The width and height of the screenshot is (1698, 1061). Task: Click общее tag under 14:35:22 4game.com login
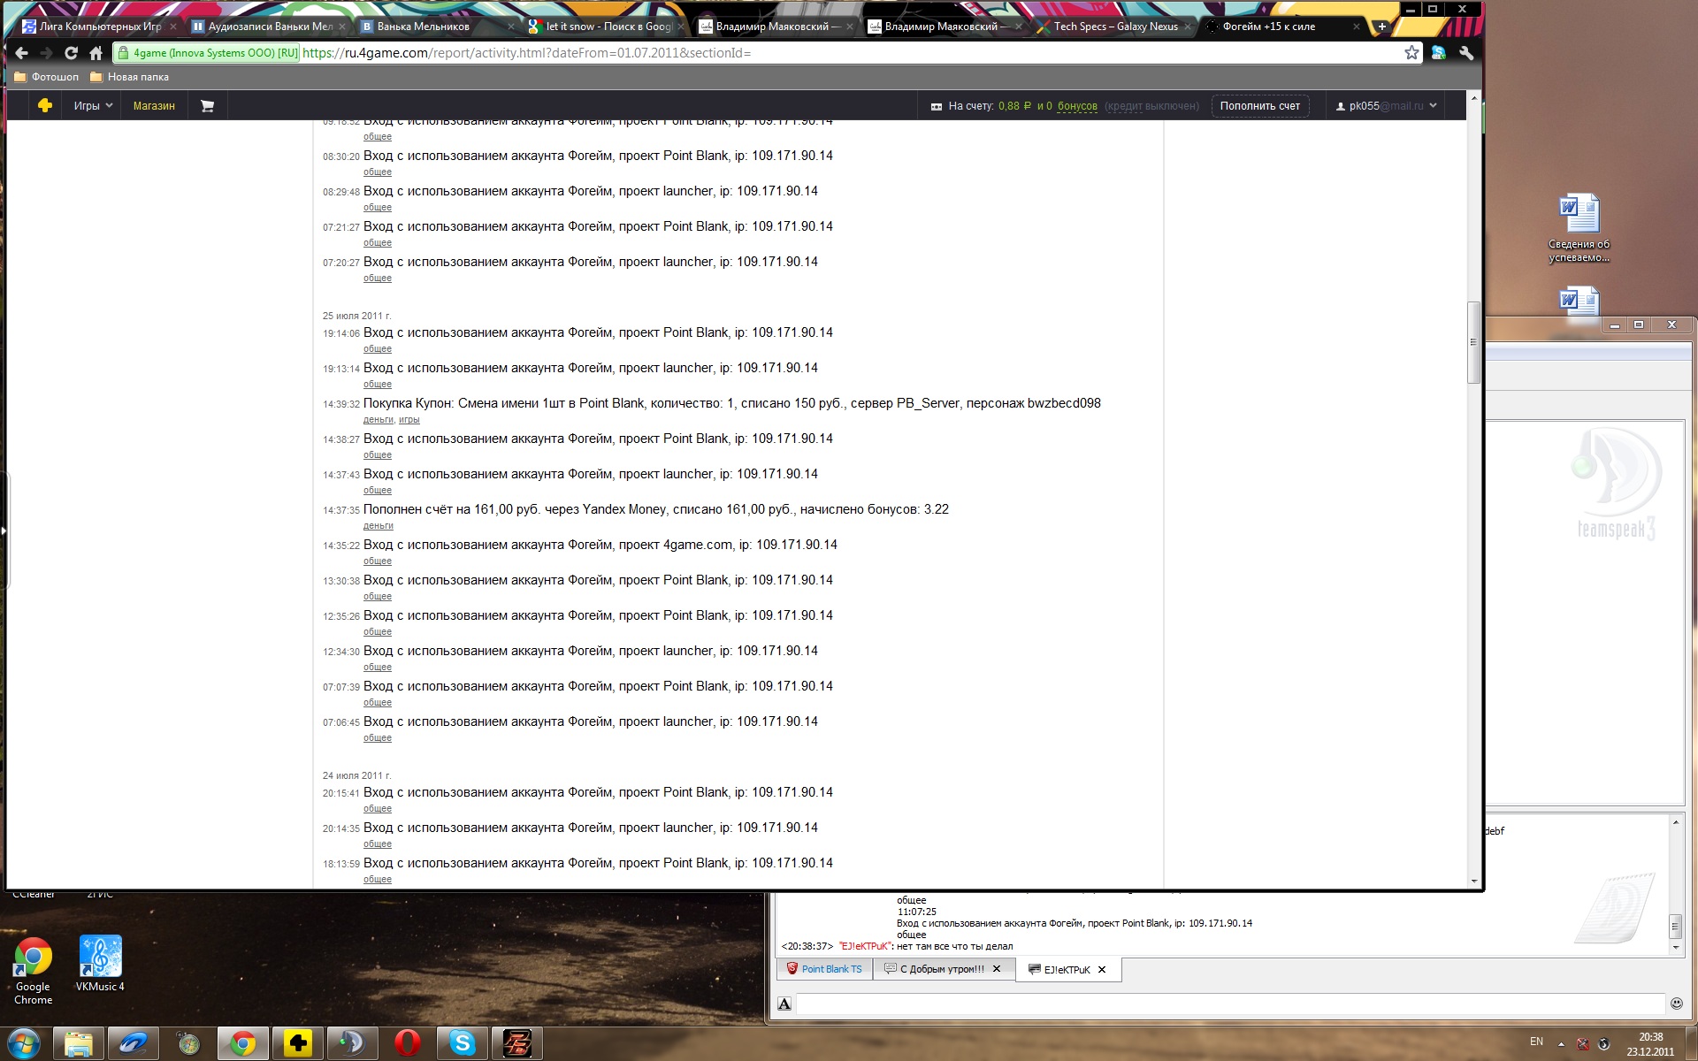(377, 561)
